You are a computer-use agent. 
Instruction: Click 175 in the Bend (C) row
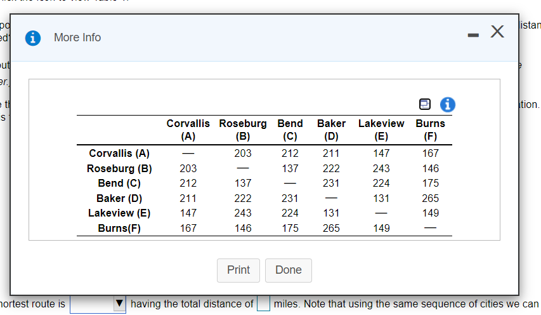click(430, 183)
